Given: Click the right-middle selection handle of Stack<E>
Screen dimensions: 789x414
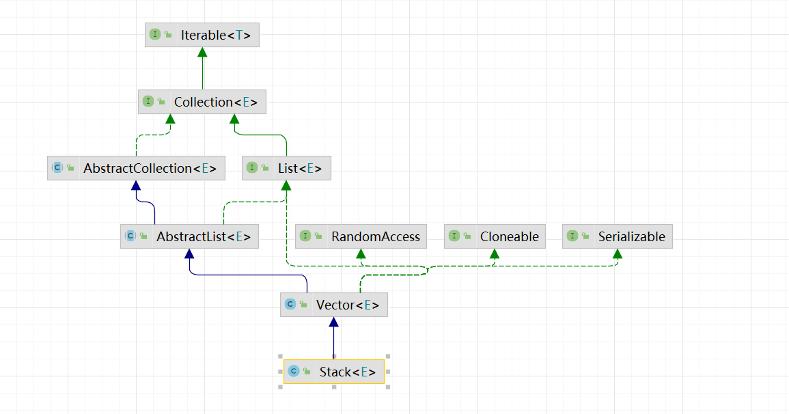Looking at the screenshot, I should click(388, 372).
